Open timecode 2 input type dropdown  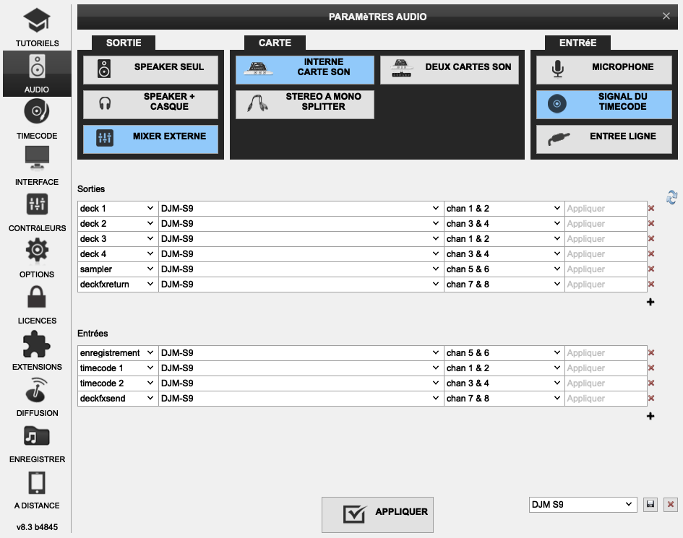coord(118,383)
